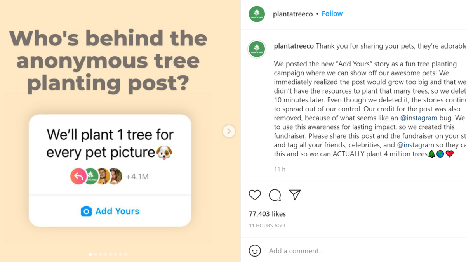Open the @instagram mention after celebrities
Screen dimensions: 466x262
pyautogui.click(x=416, y=145)
